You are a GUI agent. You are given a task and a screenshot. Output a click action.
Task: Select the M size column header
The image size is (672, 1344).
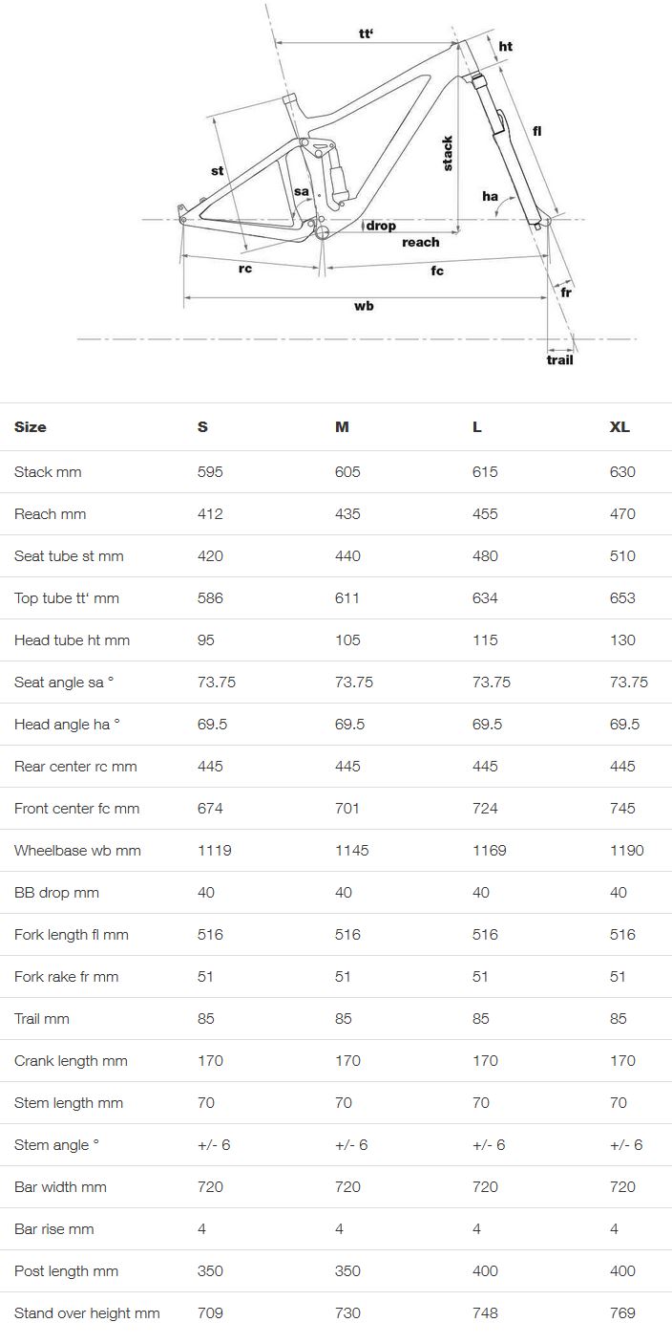point(342,427)
